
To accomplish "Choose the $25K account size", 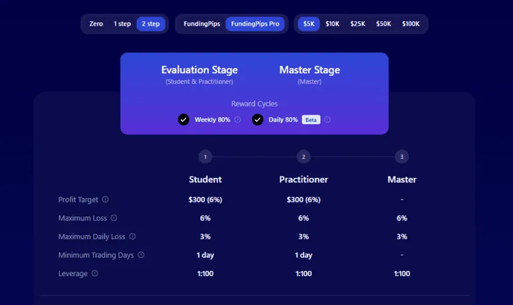I will coord(358,24).
